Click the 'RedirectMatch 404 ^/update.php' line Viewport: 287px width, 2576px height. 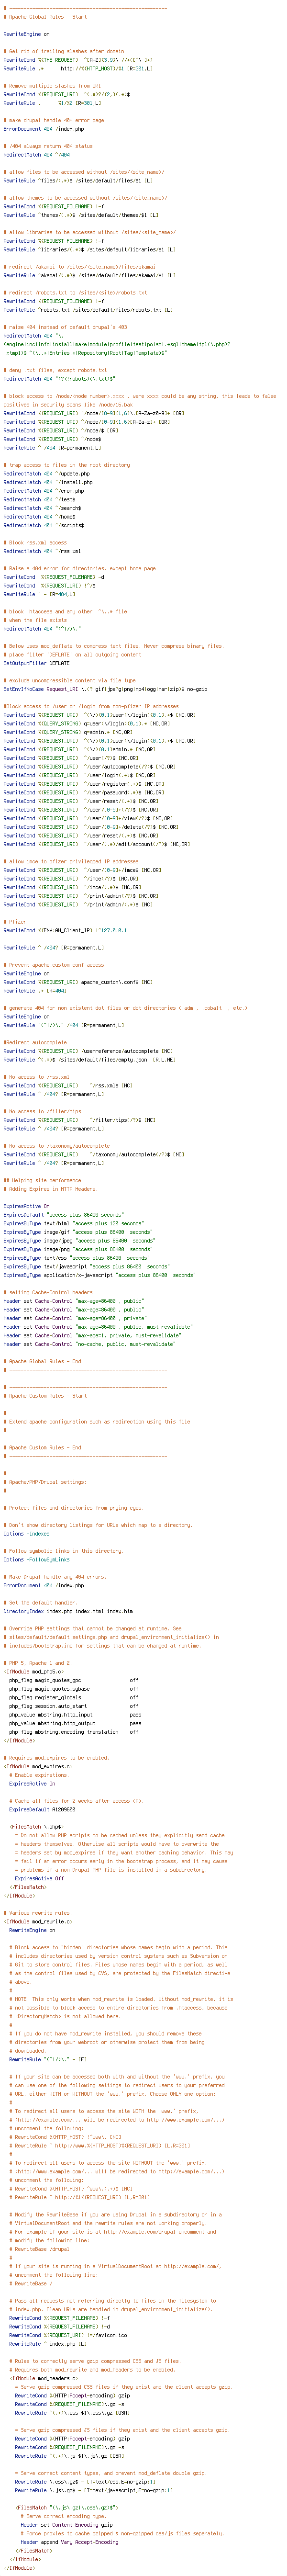click(46, 474)
